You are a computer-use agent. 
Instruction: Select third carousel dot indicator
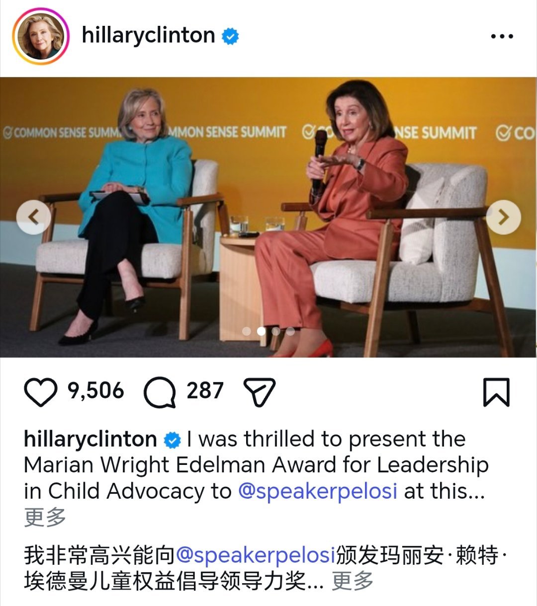click(x=276, y=331)
